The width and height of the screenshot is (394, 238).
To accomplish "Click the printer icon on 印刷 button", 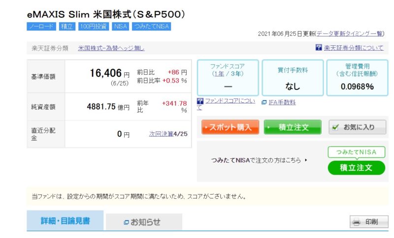I will 356,223.
